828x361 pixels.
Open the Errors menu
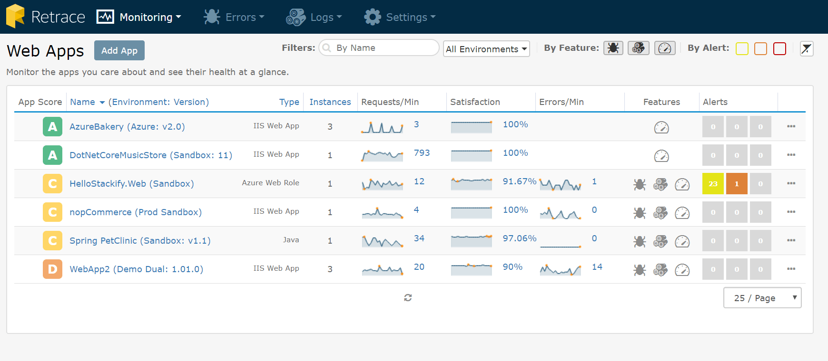[x=234, y=17]
